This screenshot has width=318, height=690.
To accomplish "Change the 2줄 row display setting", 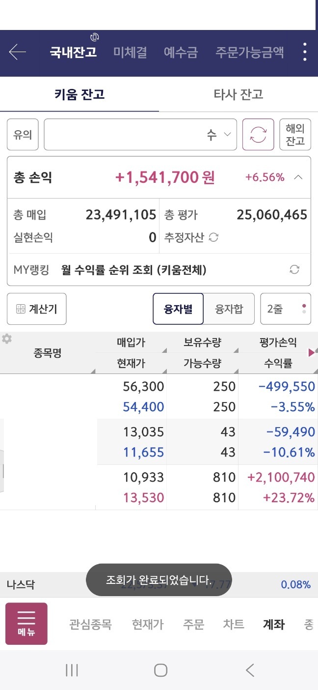I will pos(286,309).
